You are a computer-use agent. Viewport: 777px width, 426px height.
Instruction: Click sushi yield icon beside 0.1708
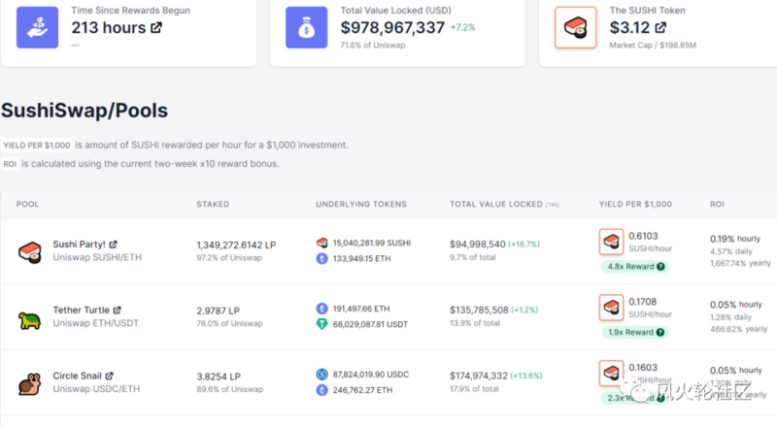tap(611, 308)
